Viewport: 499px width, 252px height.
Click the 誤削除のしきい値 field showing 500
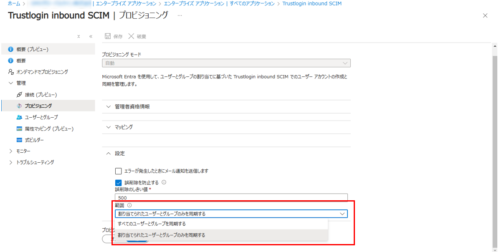pos(231,197)
